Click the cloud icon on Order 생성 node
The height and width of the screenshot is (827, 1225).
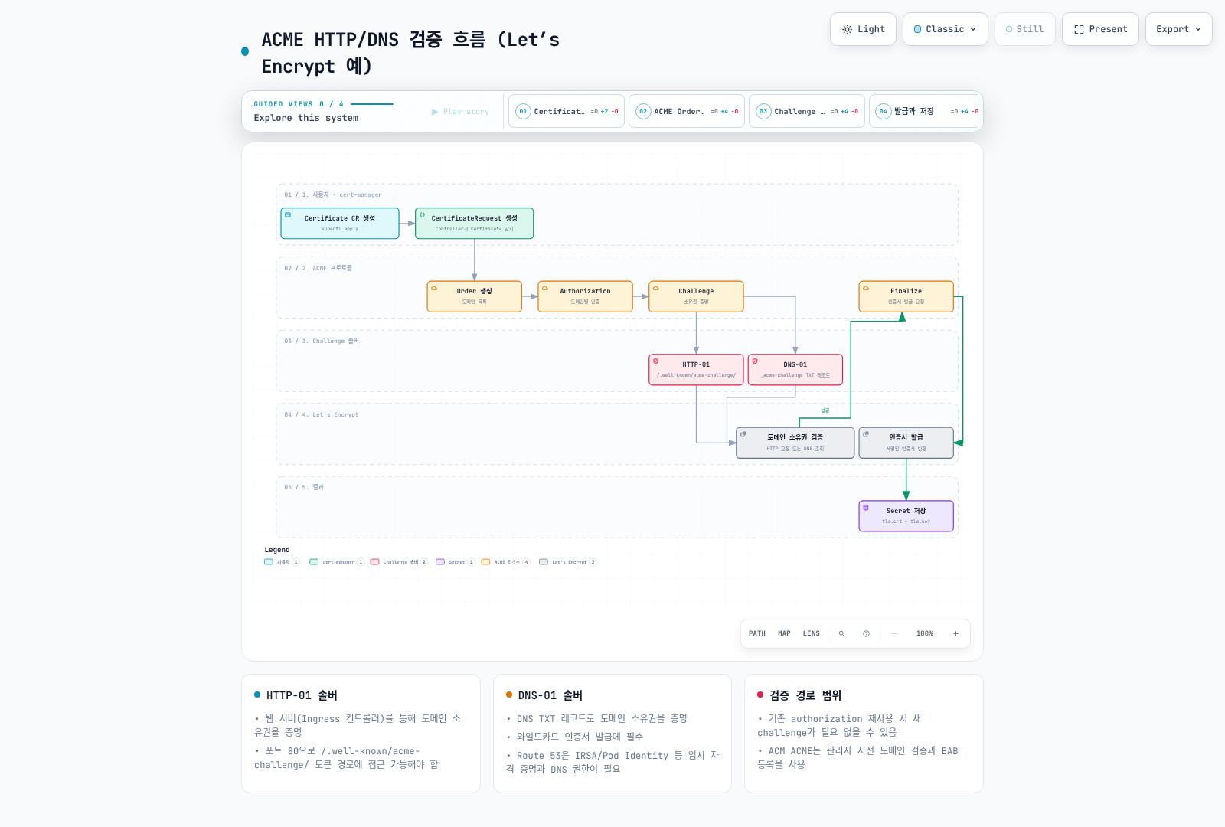pos(434,289)
